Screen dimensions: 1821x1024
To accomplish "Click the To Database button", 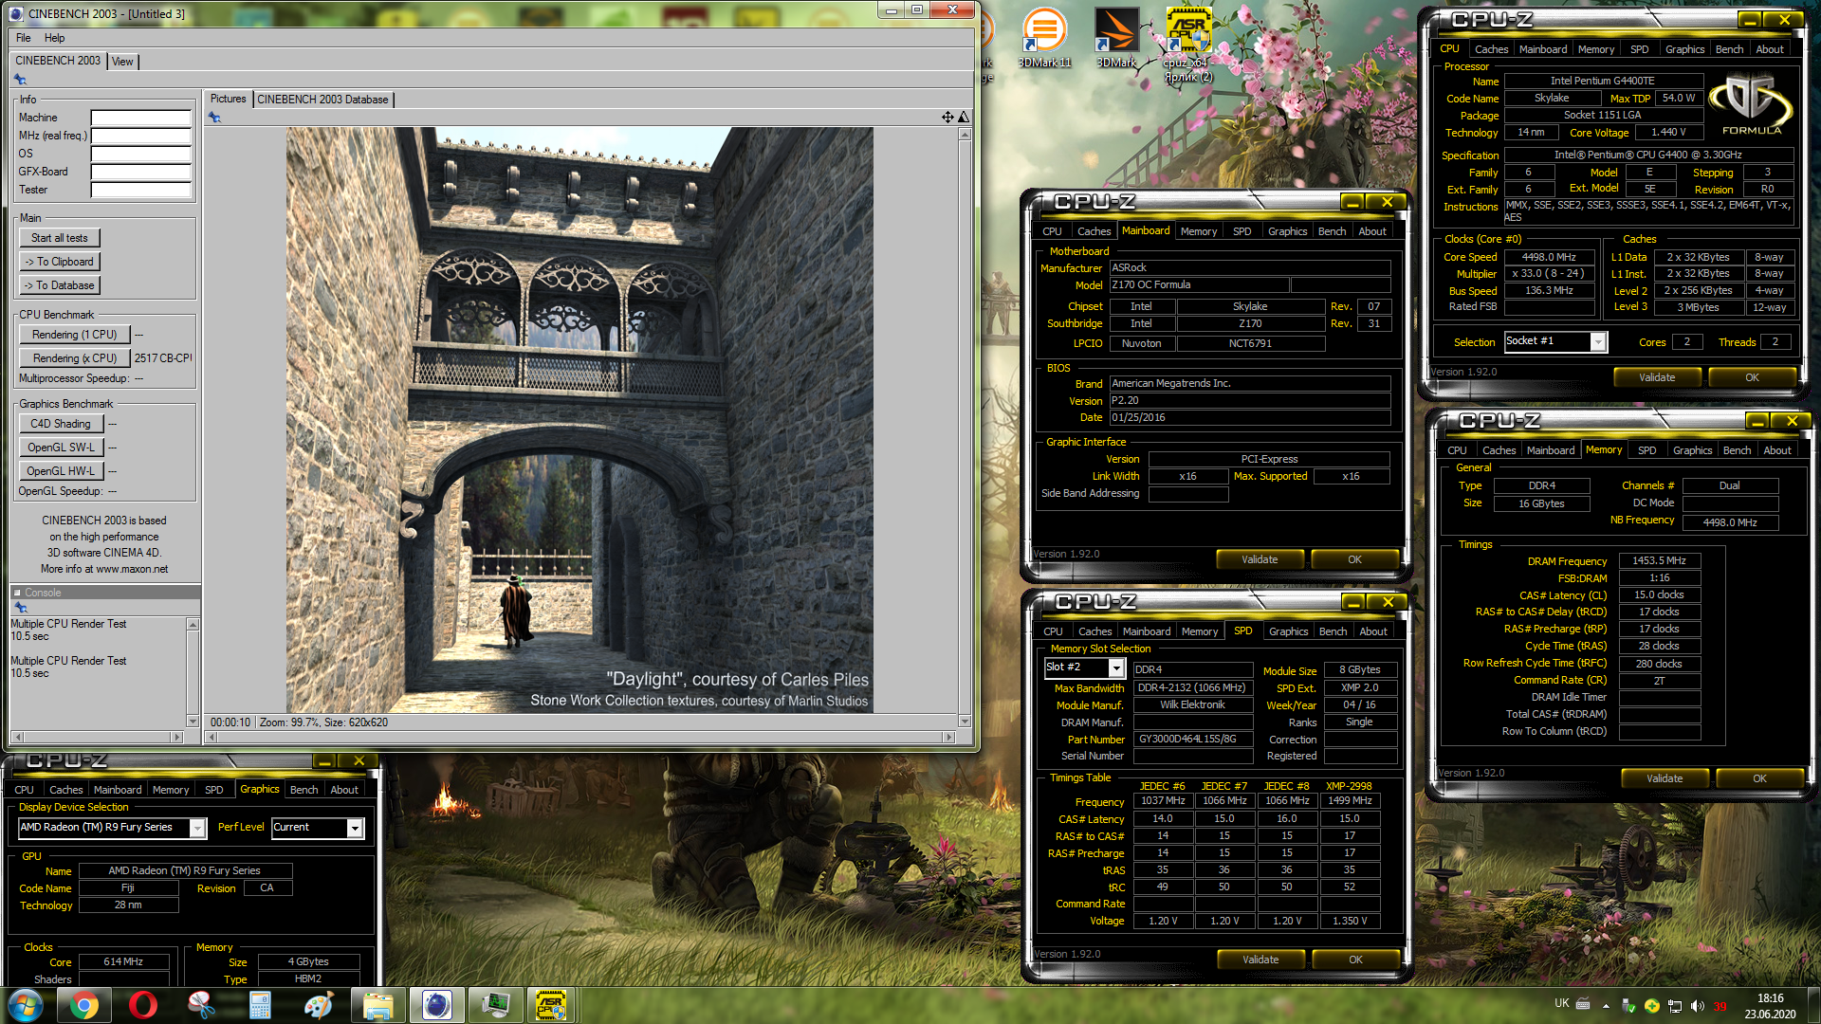I will click(60, 285).
